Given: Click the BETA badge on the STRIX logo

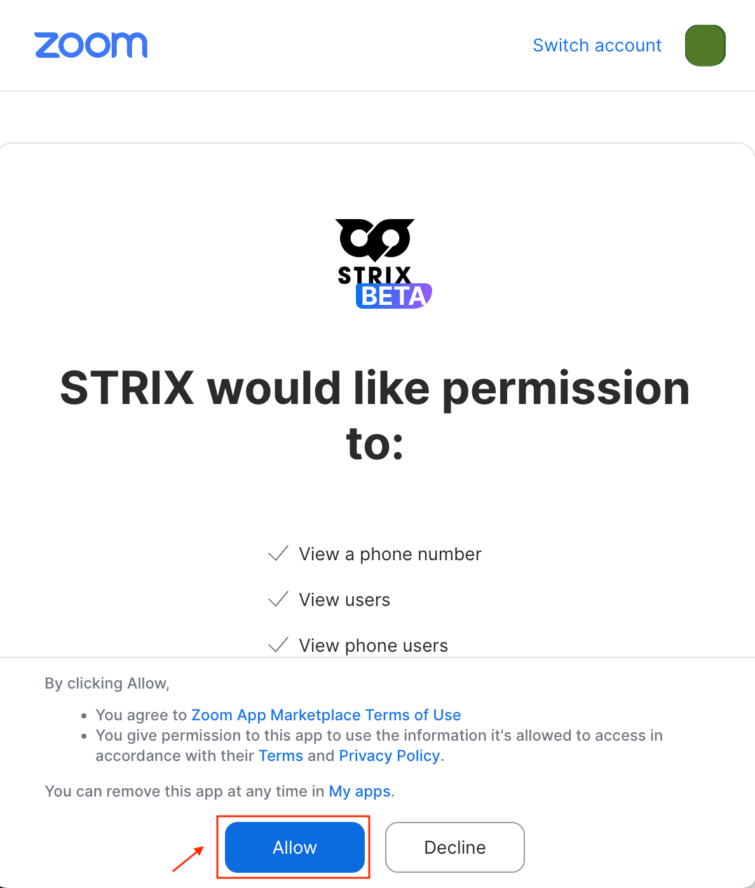Looking at the screenshot, I should [x=394, y=296].
